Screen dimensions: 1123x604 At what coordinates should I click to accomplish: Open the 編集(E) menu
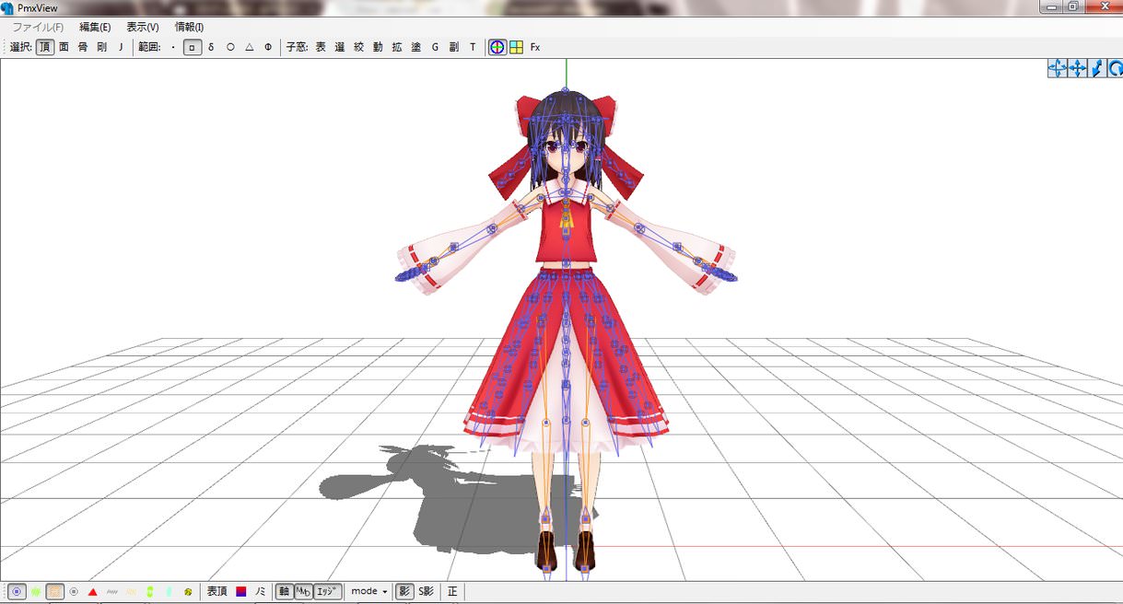click(95, 28)
